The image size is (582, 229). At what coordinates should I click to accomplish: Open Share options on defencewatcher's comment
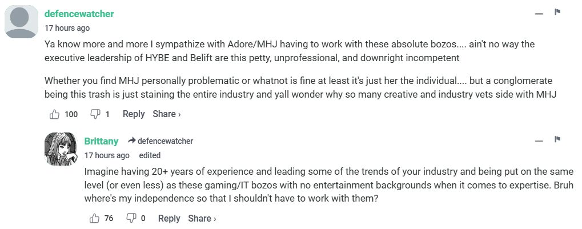coord(166,114)
